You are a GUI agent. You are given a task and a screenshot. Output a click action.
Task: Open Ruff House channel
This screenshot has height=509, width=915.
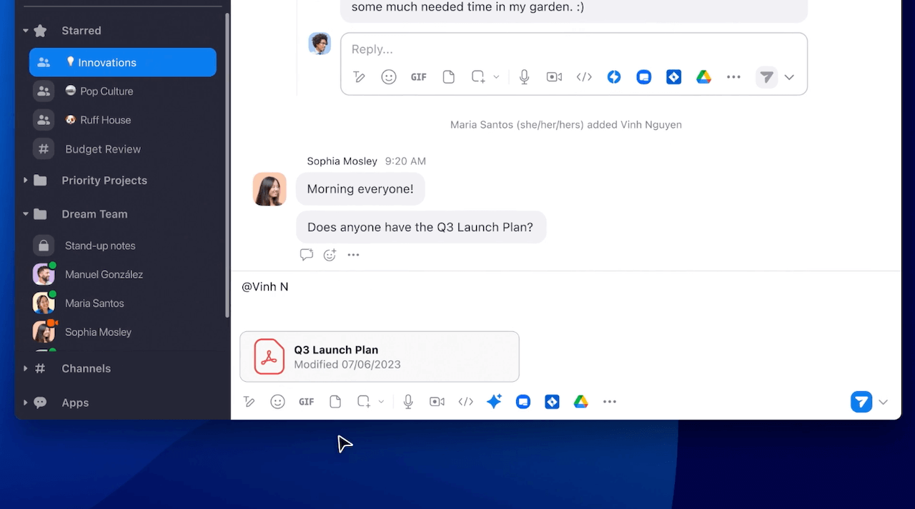(x=123, y=120)
